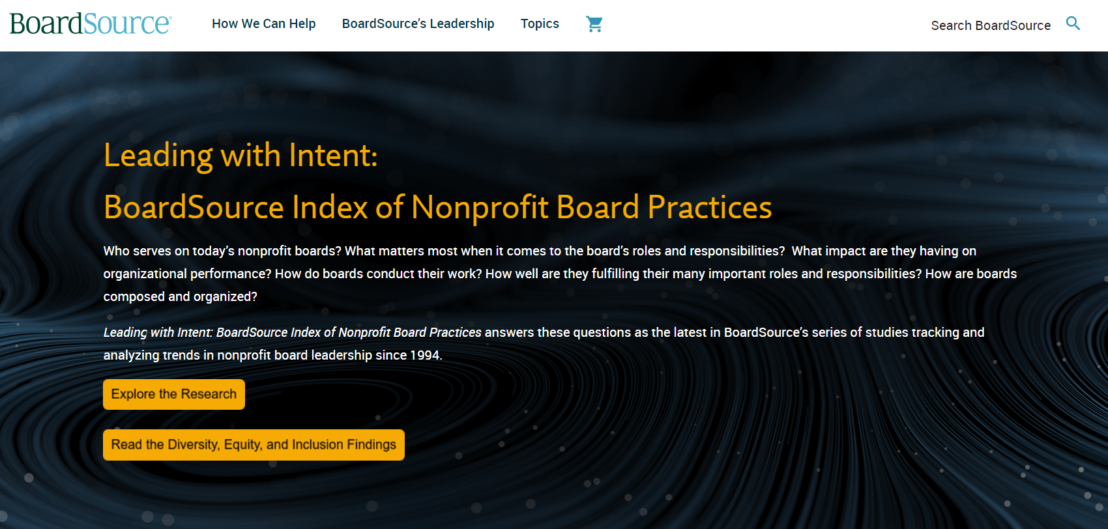Open the shopping cart icon
Image resolution: width=1108 pixels, height=529 pixels.
(x=594, y=24)
